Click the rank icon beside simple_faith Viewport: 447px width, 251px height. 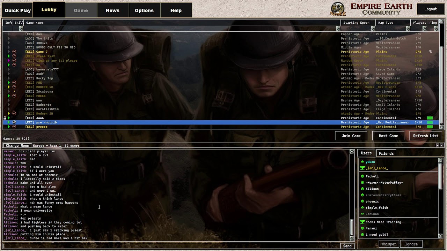pos(362,208)
